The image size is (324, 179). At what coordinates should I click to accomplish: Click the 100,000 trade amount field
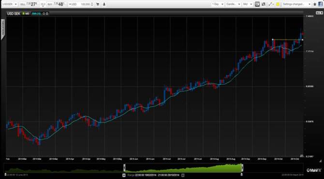pyautogui.click(x=85, y=4)
